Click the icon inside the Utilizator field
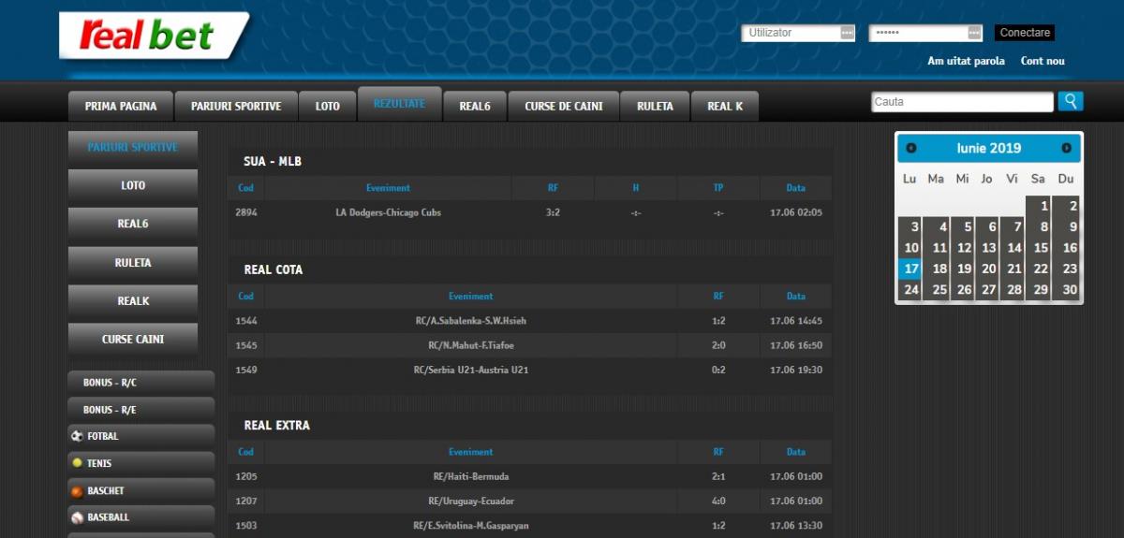1124x538 pixels. coord(848,33)
